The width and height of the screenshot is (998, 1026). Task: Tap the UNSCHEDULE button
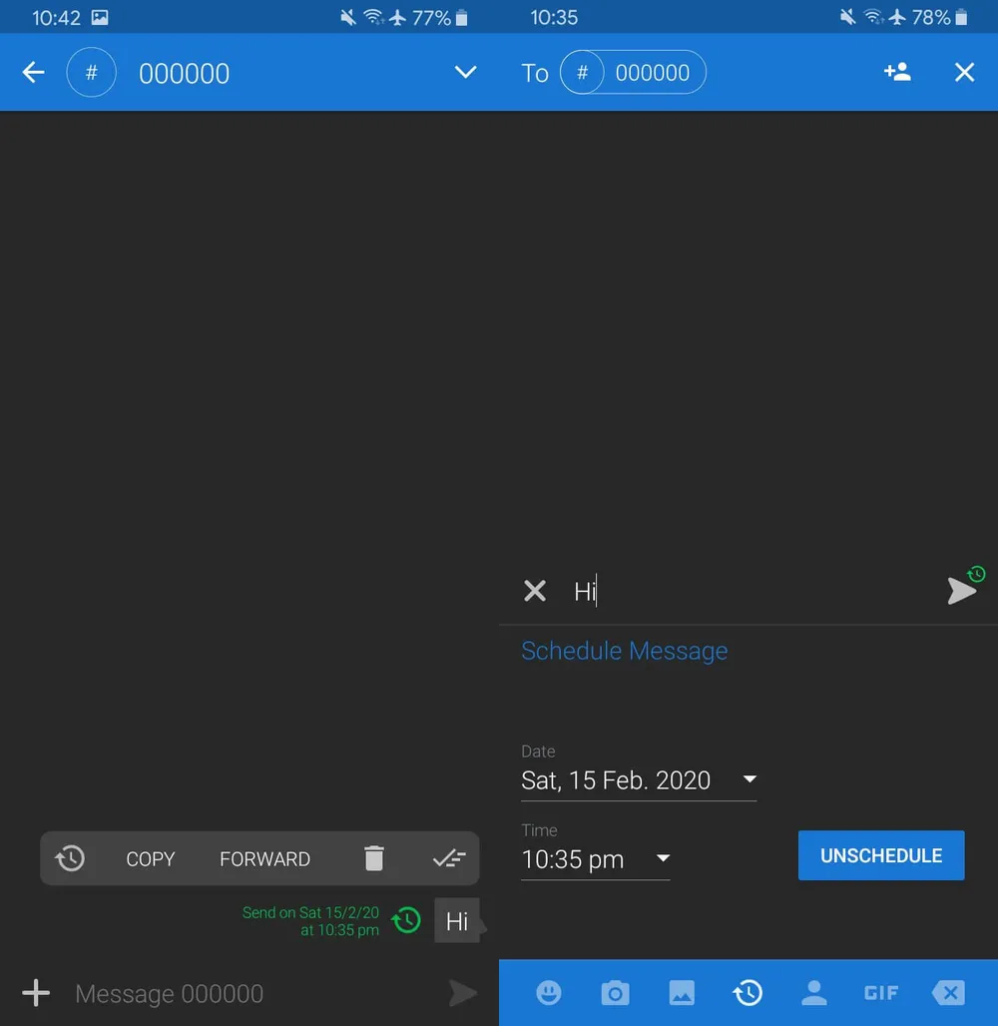pos(881,855)
